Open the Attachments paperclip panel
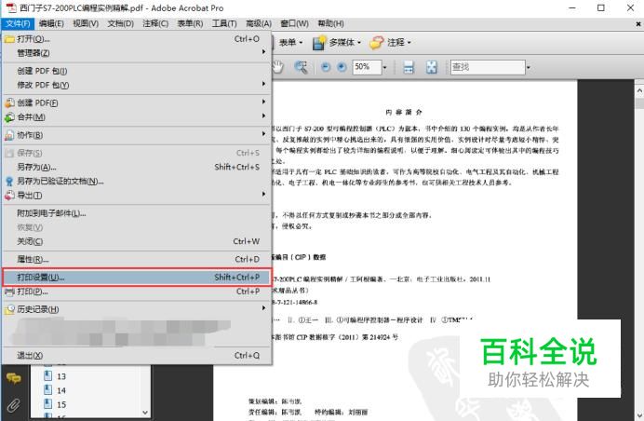The height and width of the screenshot is (421, 644). click(14, 405)
